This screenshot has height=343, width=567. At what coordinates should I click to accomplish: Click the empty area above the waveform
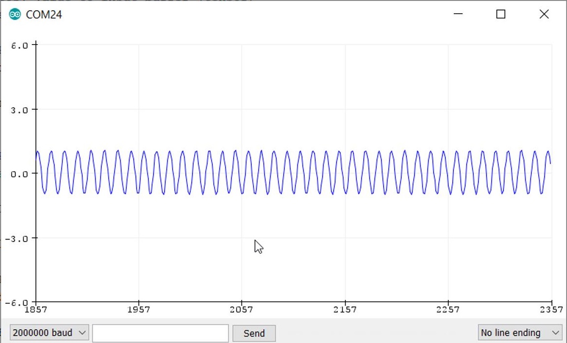[x=294, y=88]
